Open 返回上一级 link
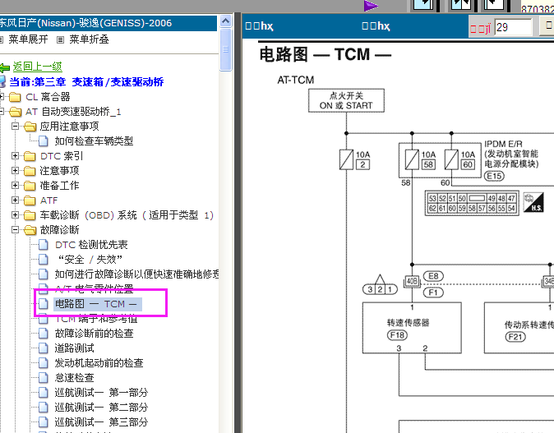This screenshot has width=554, height=433. coord(38,67)
